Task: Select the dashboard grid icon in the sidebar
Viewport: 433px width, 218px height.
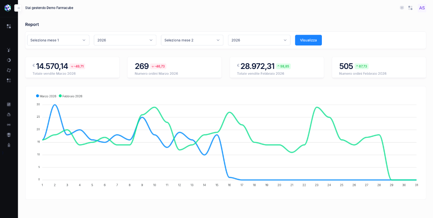Action: (9, 26)
